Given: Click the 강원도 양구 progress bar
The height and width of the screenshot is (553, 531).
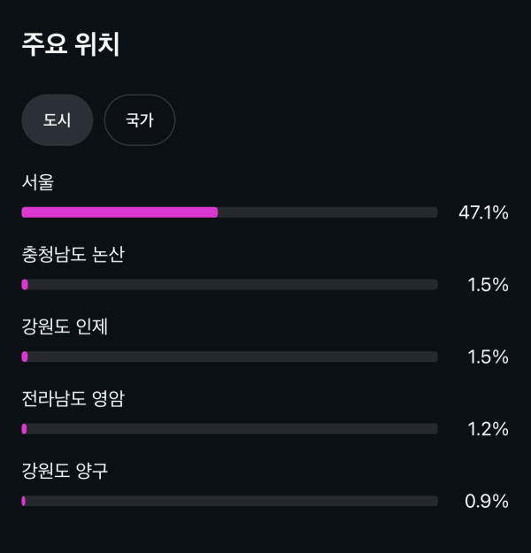Looking at the screenshot, I should pos(230,501).
